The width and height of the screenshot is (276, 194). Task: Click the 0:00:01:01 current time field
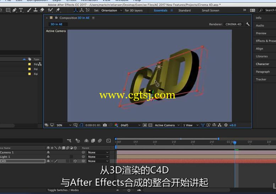[x=93, y=125]
